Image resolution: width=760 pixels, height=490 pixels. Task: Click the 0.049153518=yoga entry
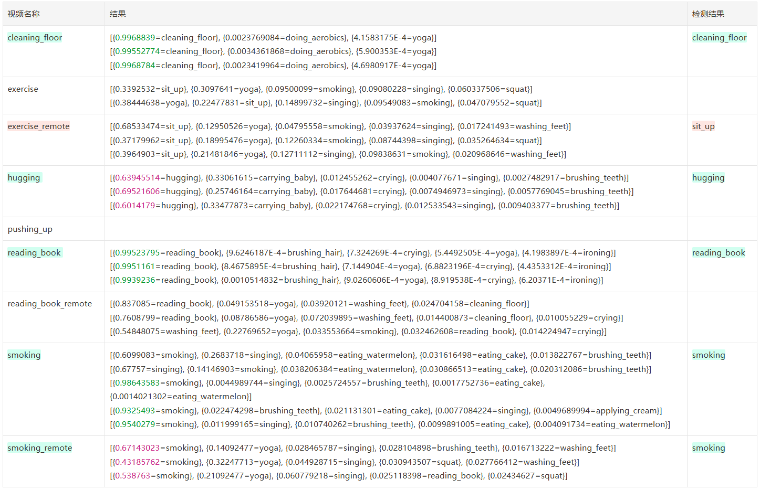[x=256, y=304]
